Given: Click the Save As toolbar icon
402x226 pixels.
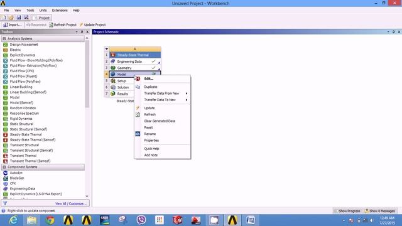Looking at the screenshot, I should (x=26, y=18).
